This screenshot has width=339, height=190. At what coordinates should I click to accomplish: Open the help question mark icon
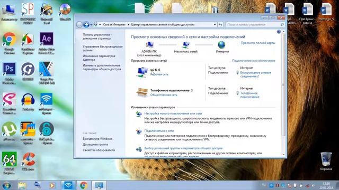[x=279, y=32]
